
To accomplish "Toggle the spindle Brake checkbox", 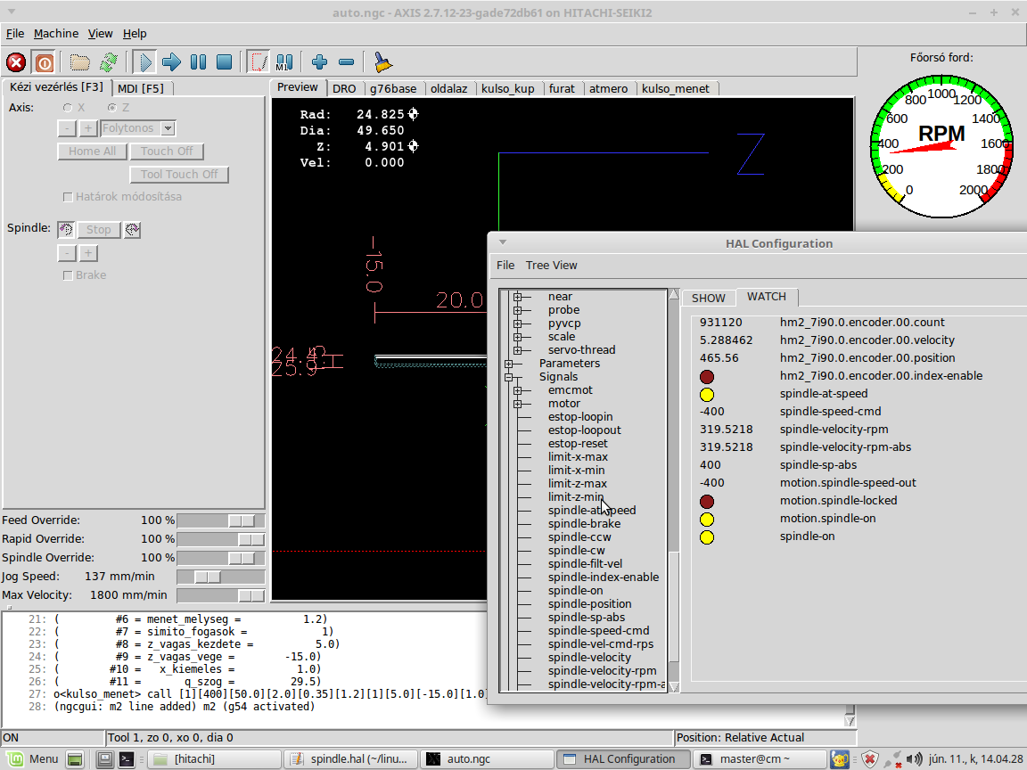I will (67, 275).
